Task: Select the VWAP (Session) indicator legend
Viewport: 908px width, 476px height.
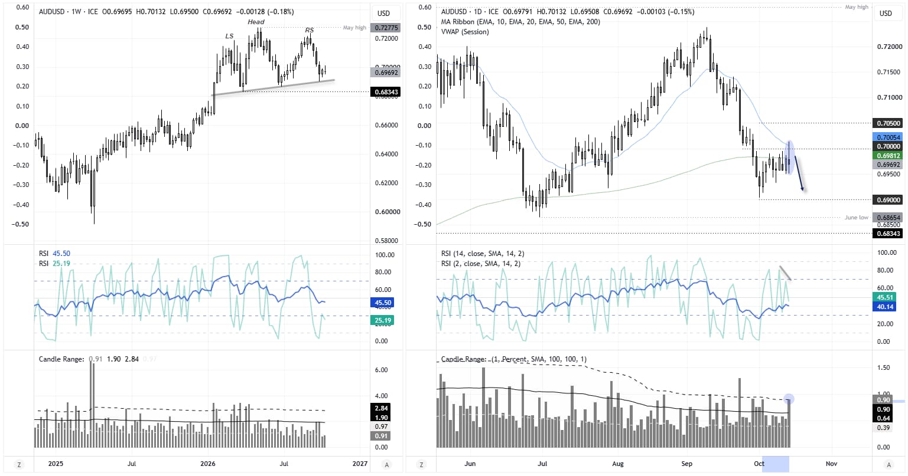Action: click(465, 32)
